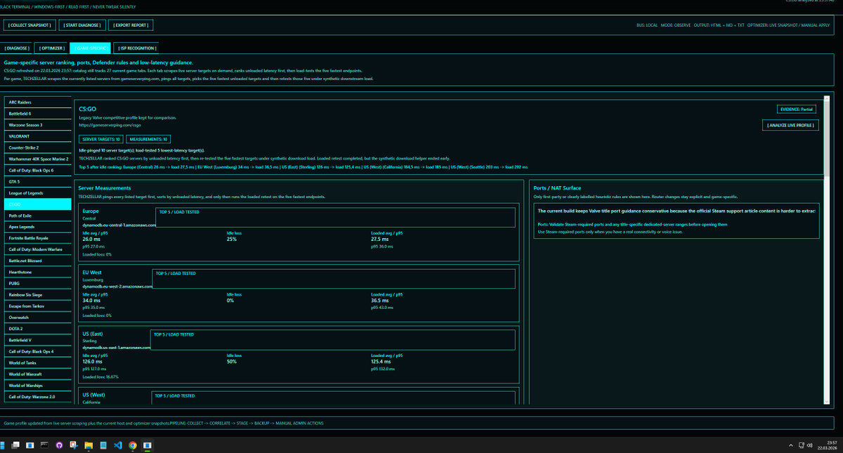
Task: Select highlighted CS:GO list entry
Action: (x=38, y=204)
